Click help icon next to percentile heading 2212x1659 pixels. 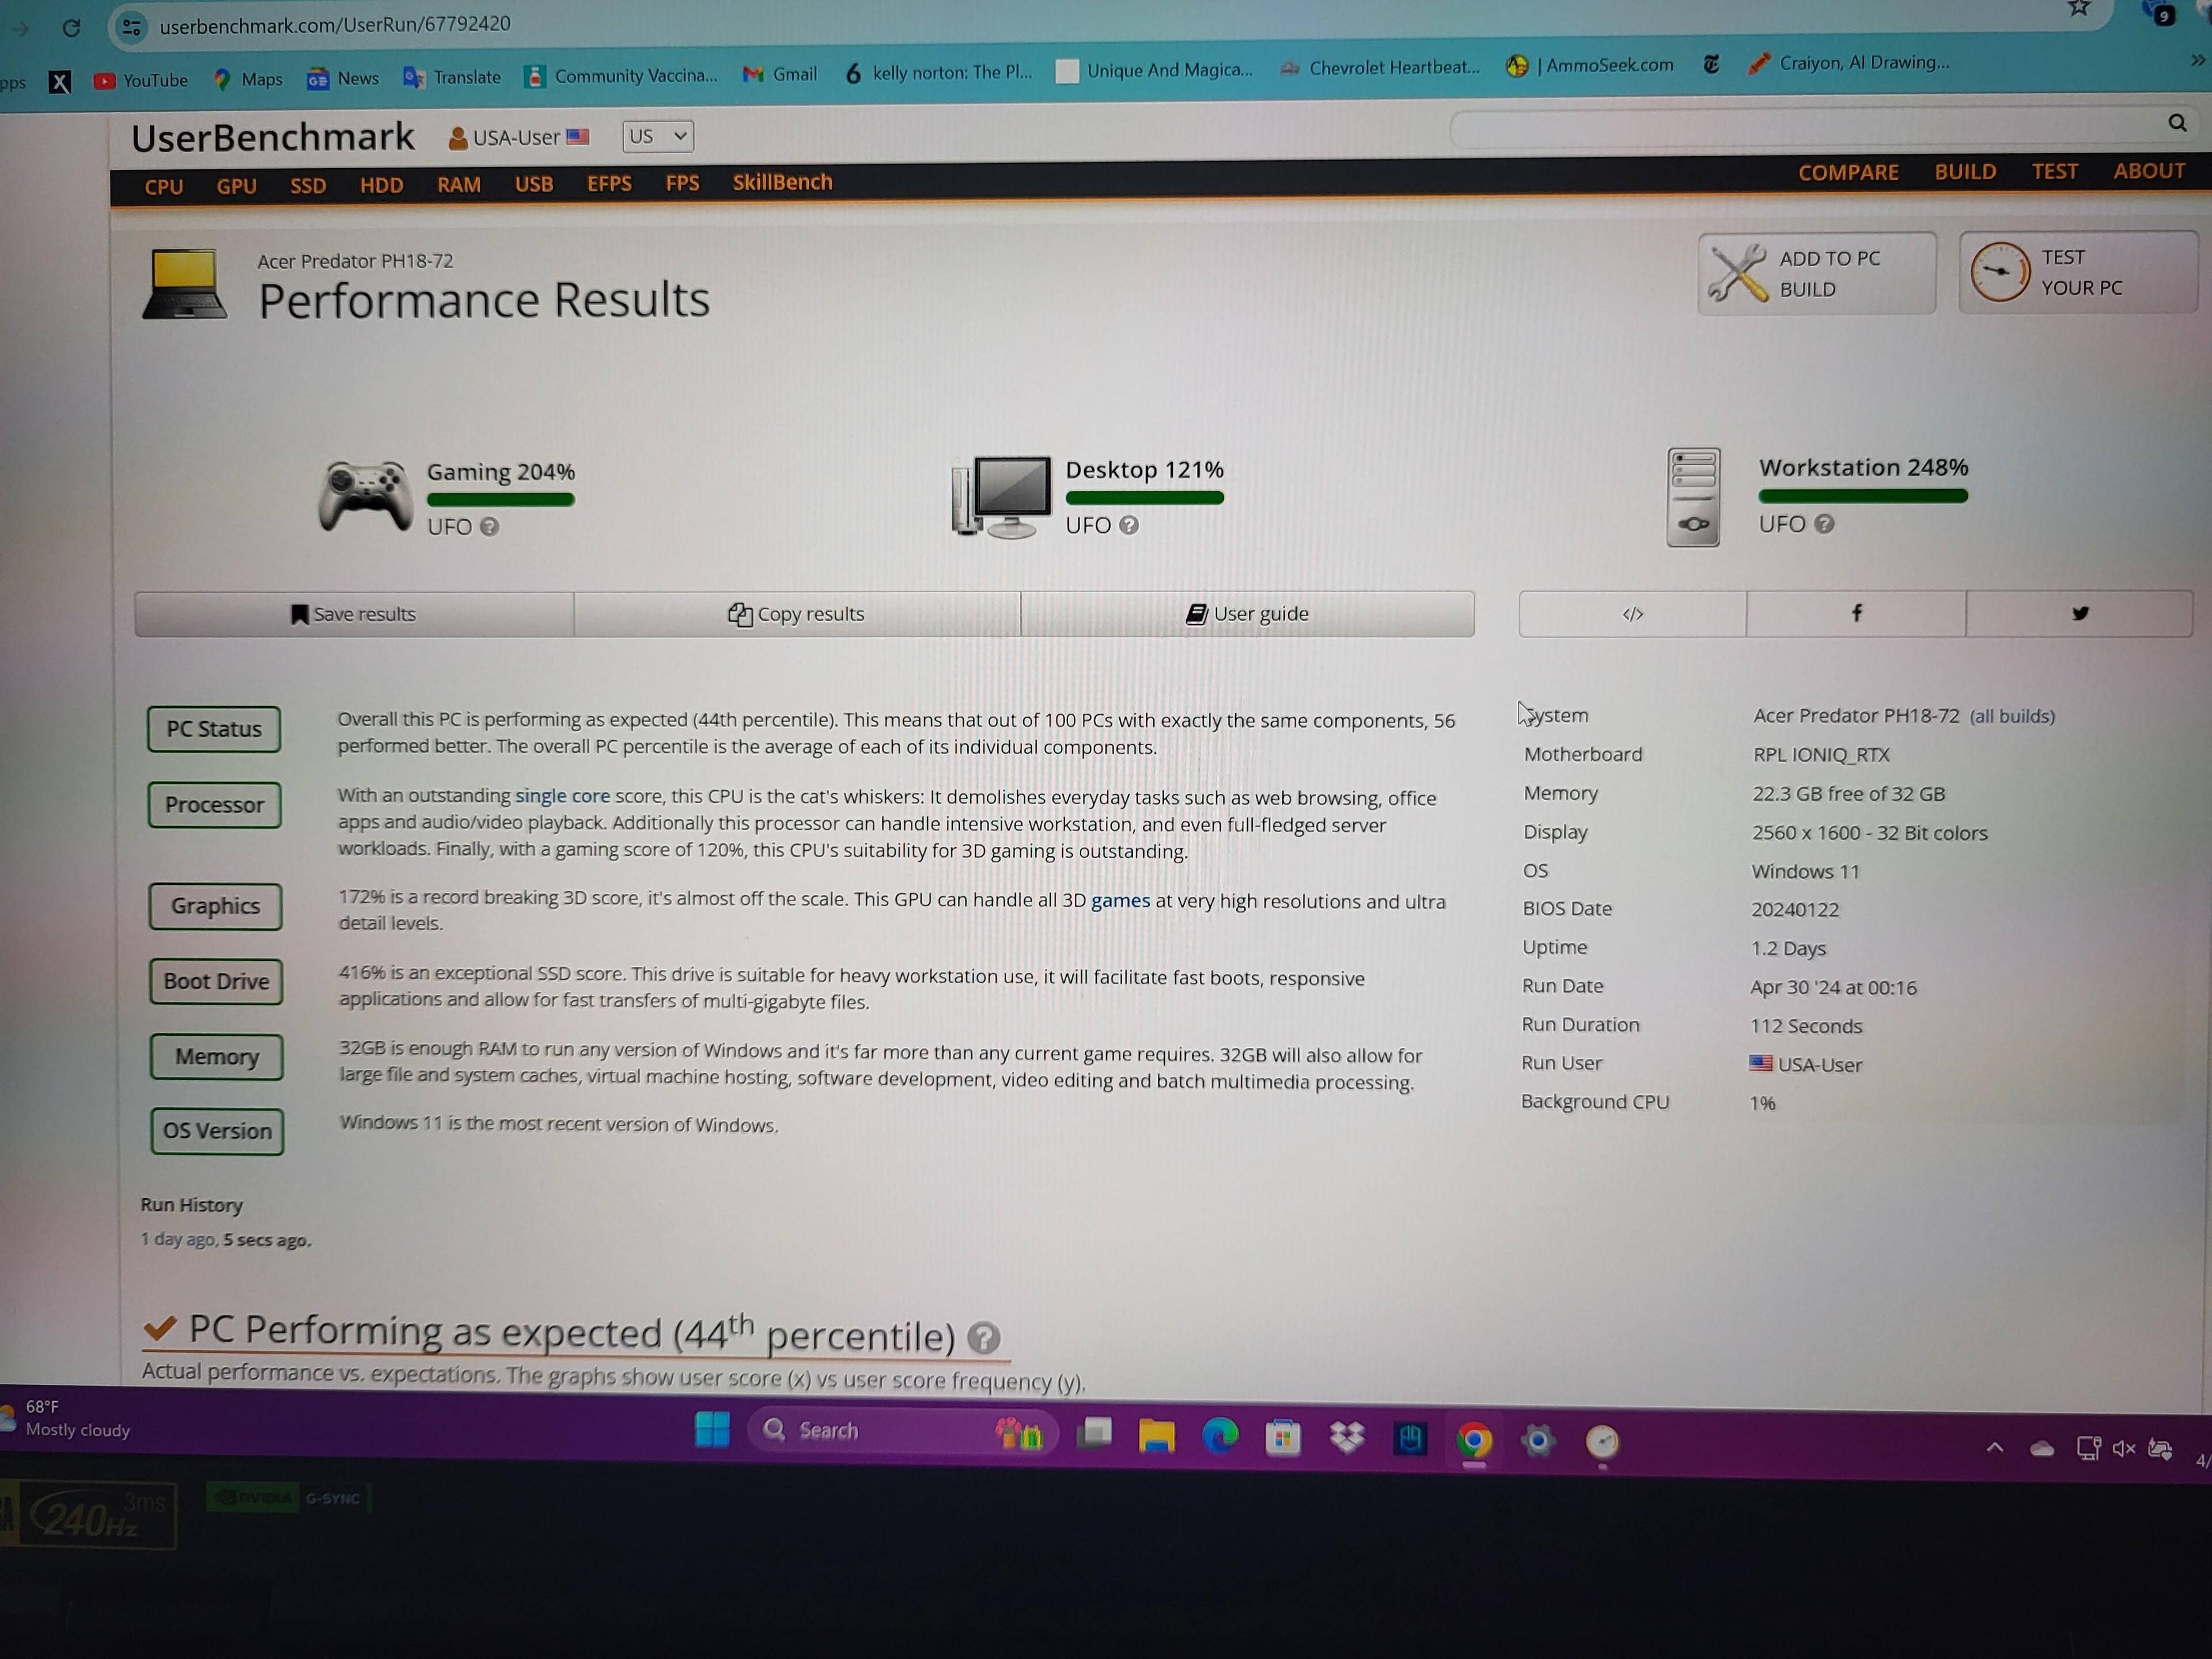[983, 1338]
